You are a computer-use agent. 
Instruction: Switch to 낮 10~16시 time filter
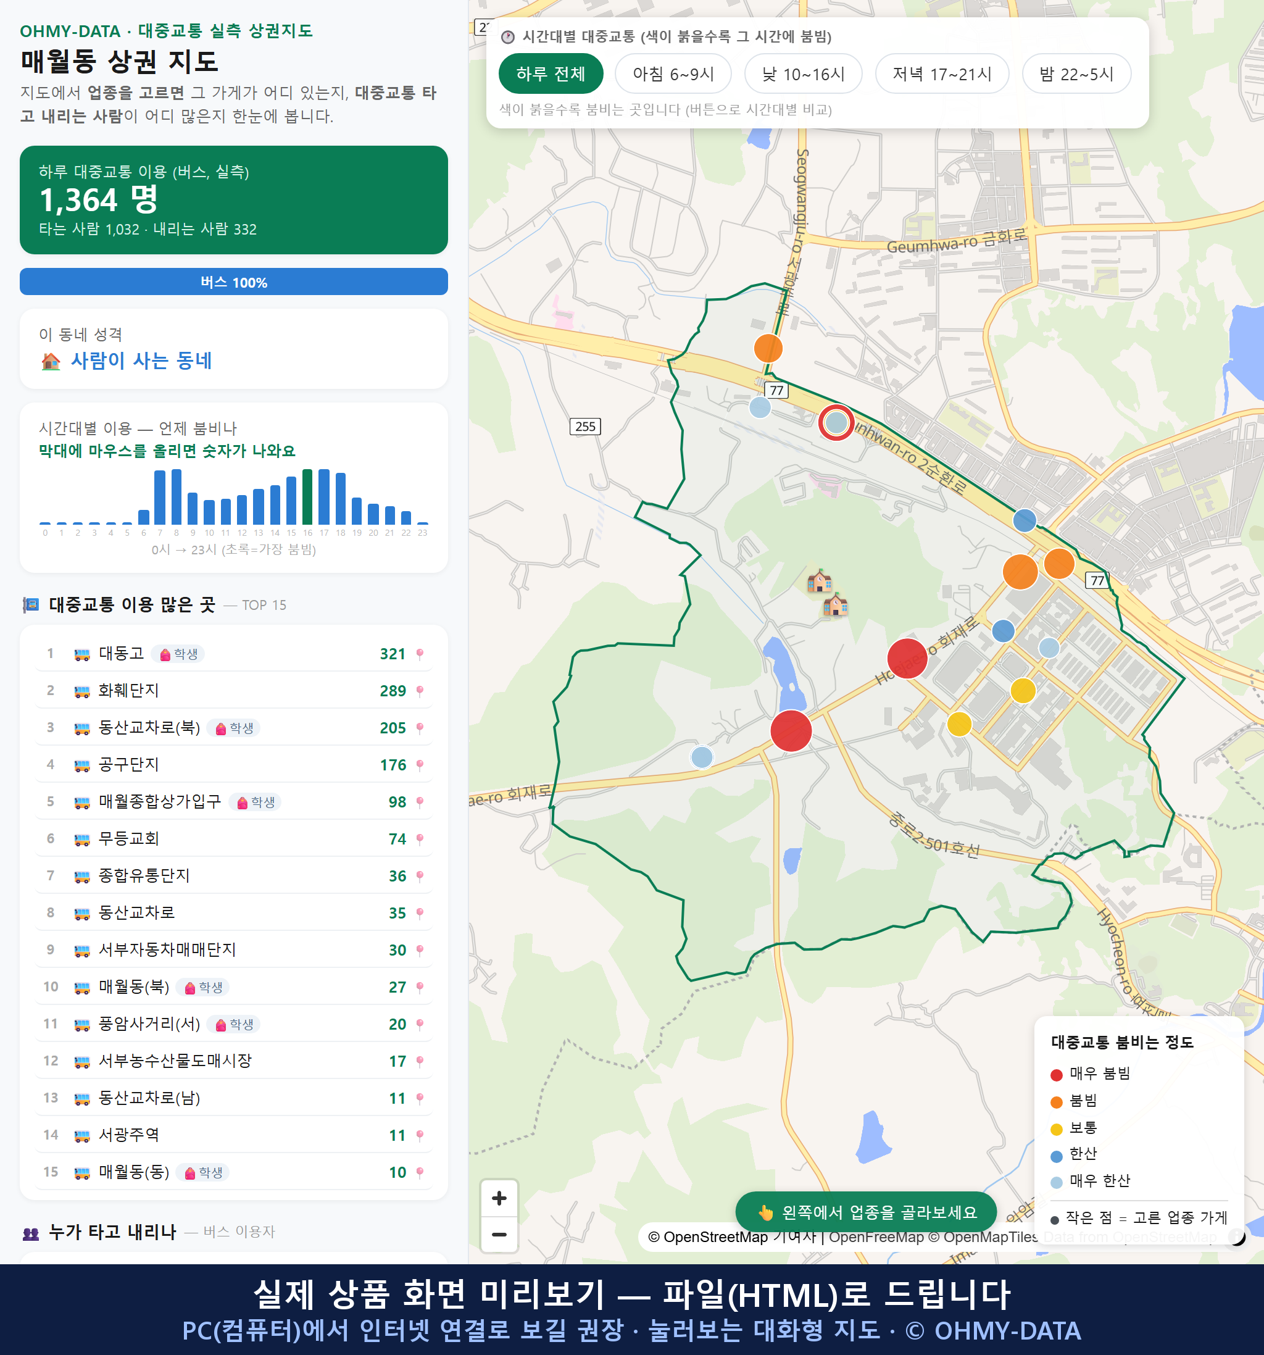click(x=803, y=73)
